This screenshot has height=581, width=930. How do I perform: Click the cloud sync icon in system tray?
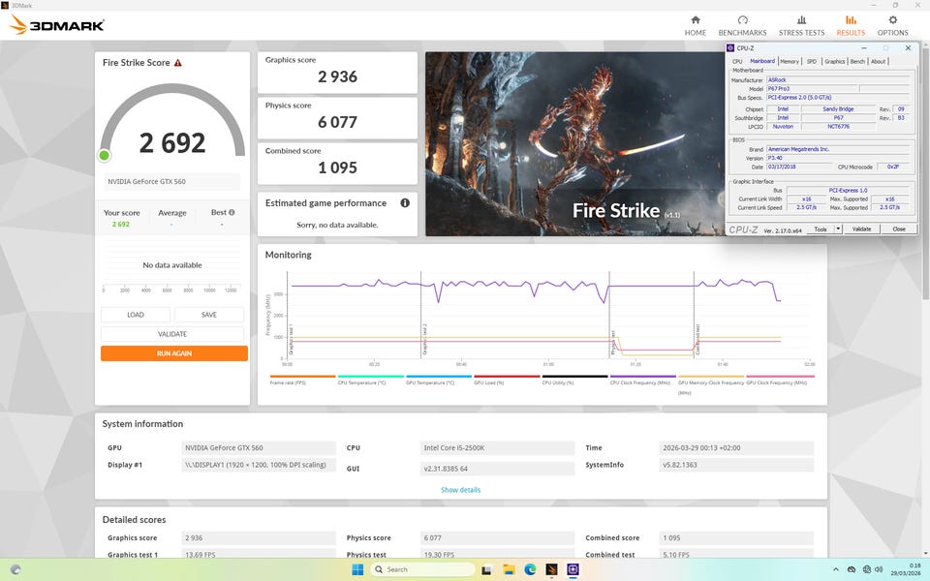pyautogui.click(x=852, y=569)
